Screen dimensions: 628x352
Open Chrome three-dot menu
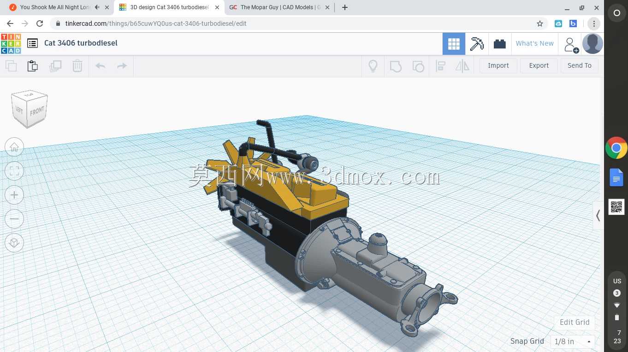click(594, 23)
